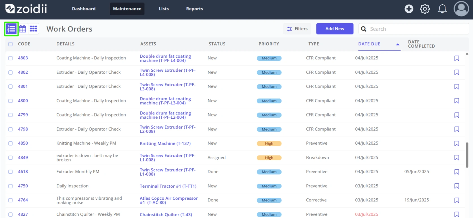This screenshot has height=218, width=473.
Task: Click the Add New button
Action: (x=335, y=29)
